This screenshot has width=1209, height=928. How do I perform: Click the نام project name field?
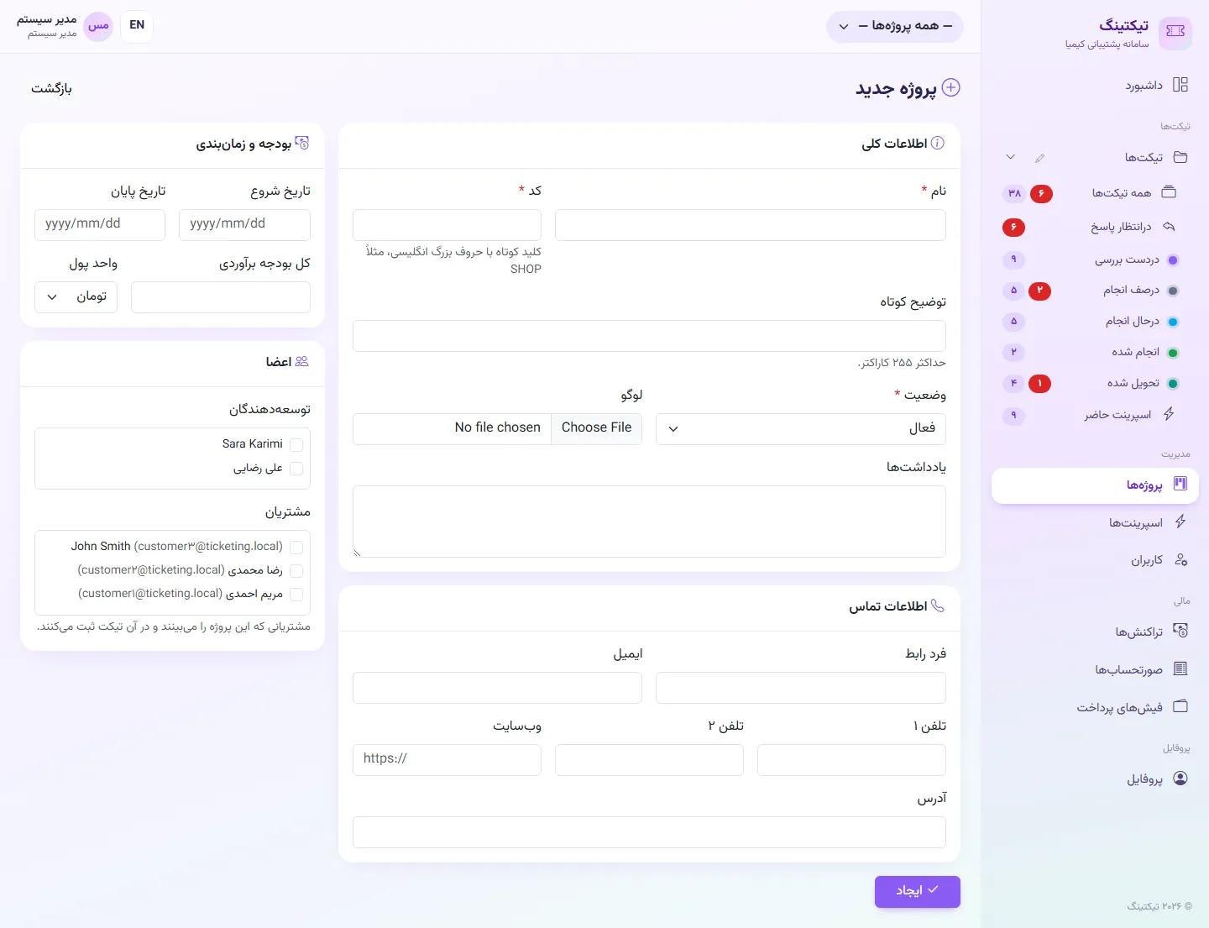coord(751,225)
